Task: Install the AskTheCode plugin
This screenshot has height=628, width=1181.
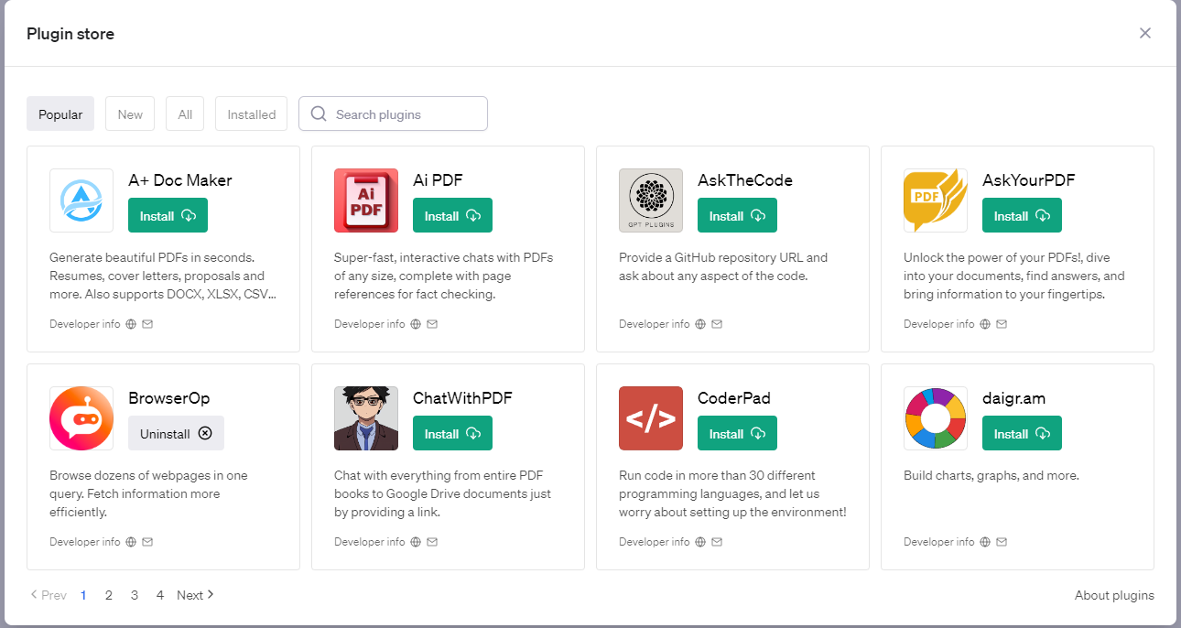Action: click(x=737, y=216)
